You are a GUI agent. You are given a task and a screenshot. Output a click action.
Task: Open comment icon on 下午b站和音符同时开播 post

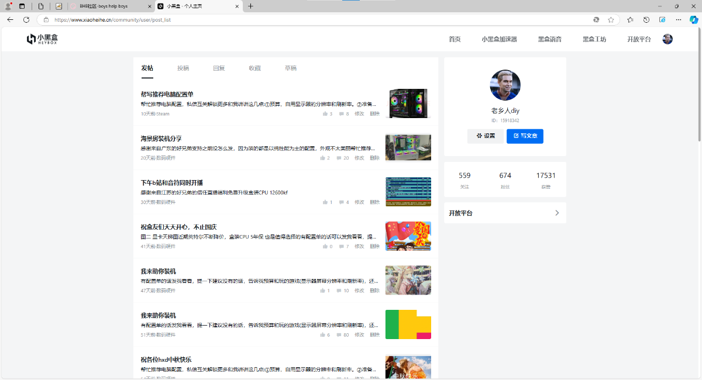point(341,202)
